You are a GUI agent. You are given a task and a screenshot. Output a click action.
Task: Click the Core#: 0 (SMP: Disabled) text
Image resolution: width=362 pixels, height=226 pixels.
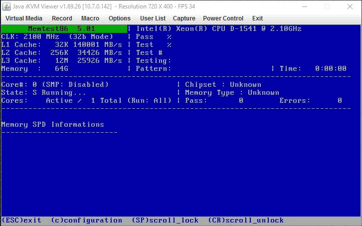point(55,85)
